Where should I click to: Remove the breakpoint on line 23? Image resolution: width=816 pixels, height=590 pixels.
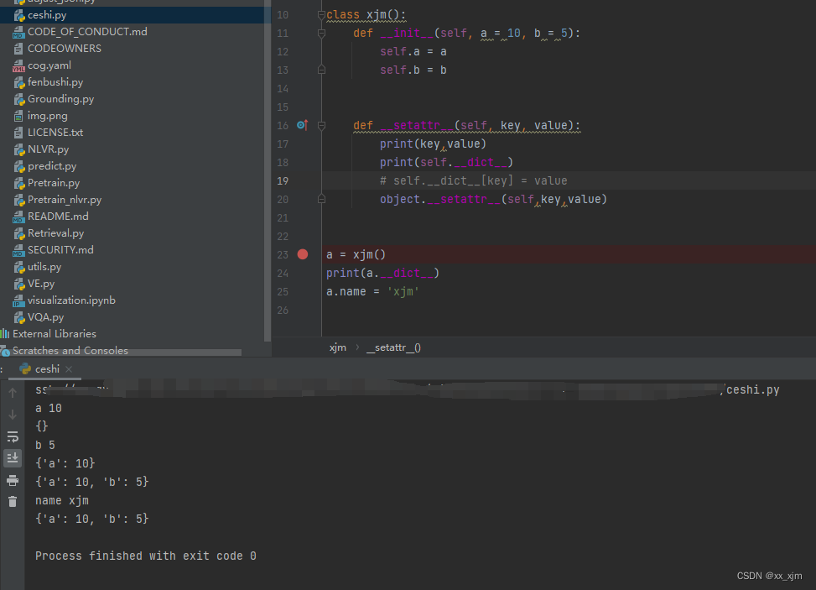[x=303, y=254]
